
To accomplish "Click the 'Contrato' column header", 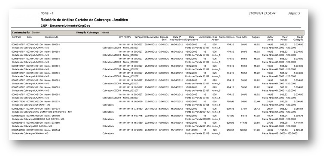I will click(x=16, y=37).
